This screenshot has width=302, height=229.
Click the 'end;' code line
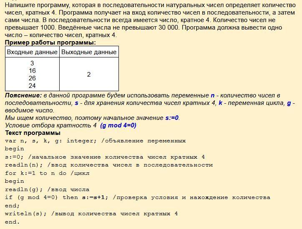click(13, 206)
